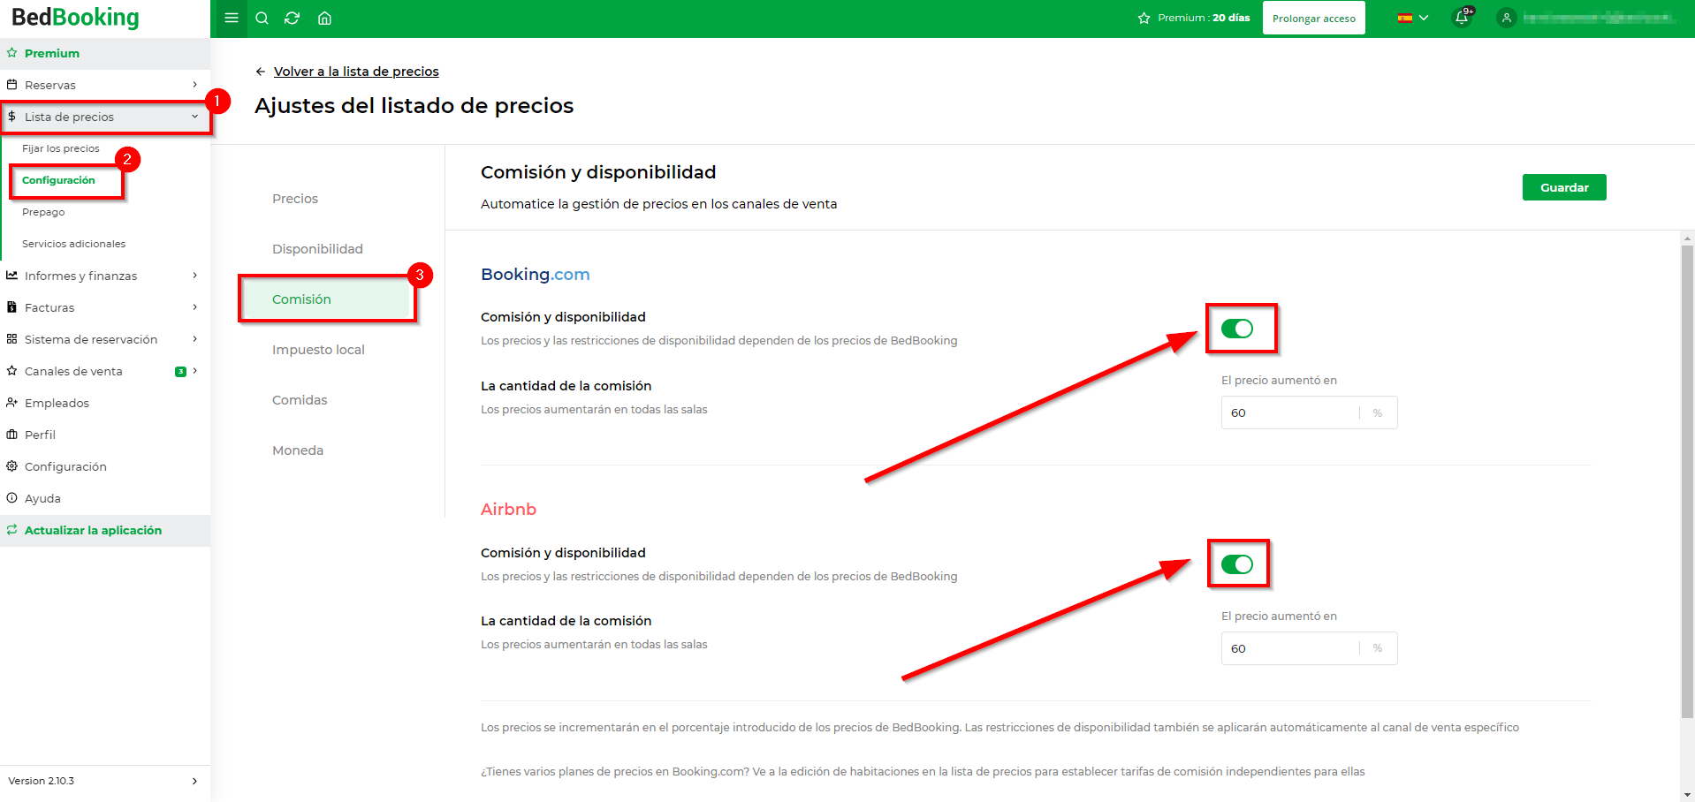Toggle Airbnb Comisión y disponibilidad switch
This screenshot has height=802, width=1695.
pos(1236,564)
